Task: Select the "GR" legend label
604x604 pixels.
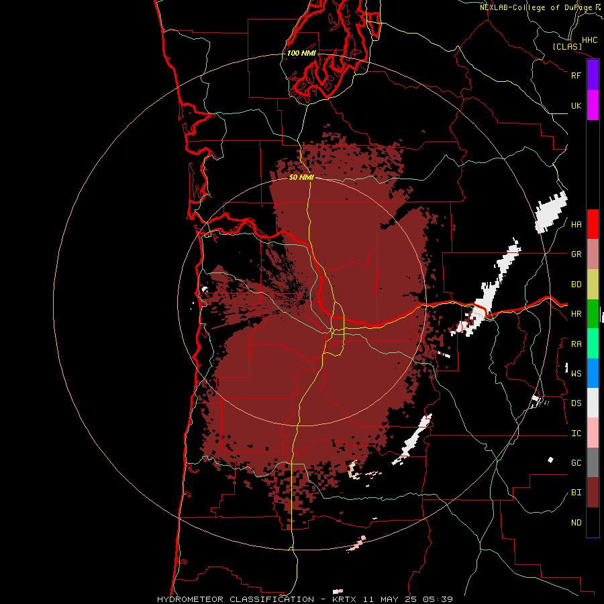Action: (x=576, y=254)
